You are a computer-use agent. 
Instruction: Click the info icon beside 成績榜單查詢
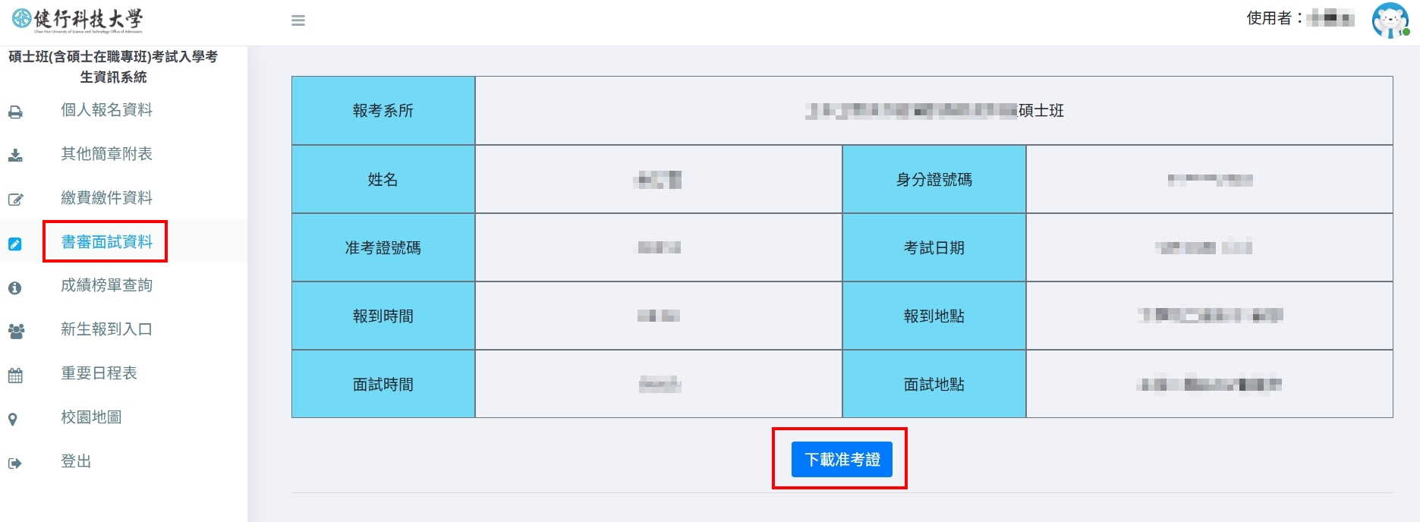point(15,288)
